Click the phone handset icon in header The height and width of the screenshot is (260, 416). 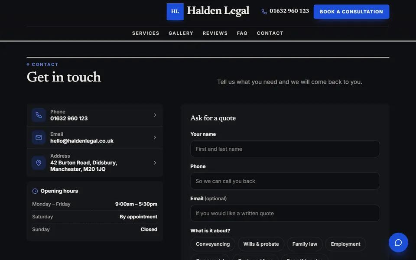coord(264,11)
